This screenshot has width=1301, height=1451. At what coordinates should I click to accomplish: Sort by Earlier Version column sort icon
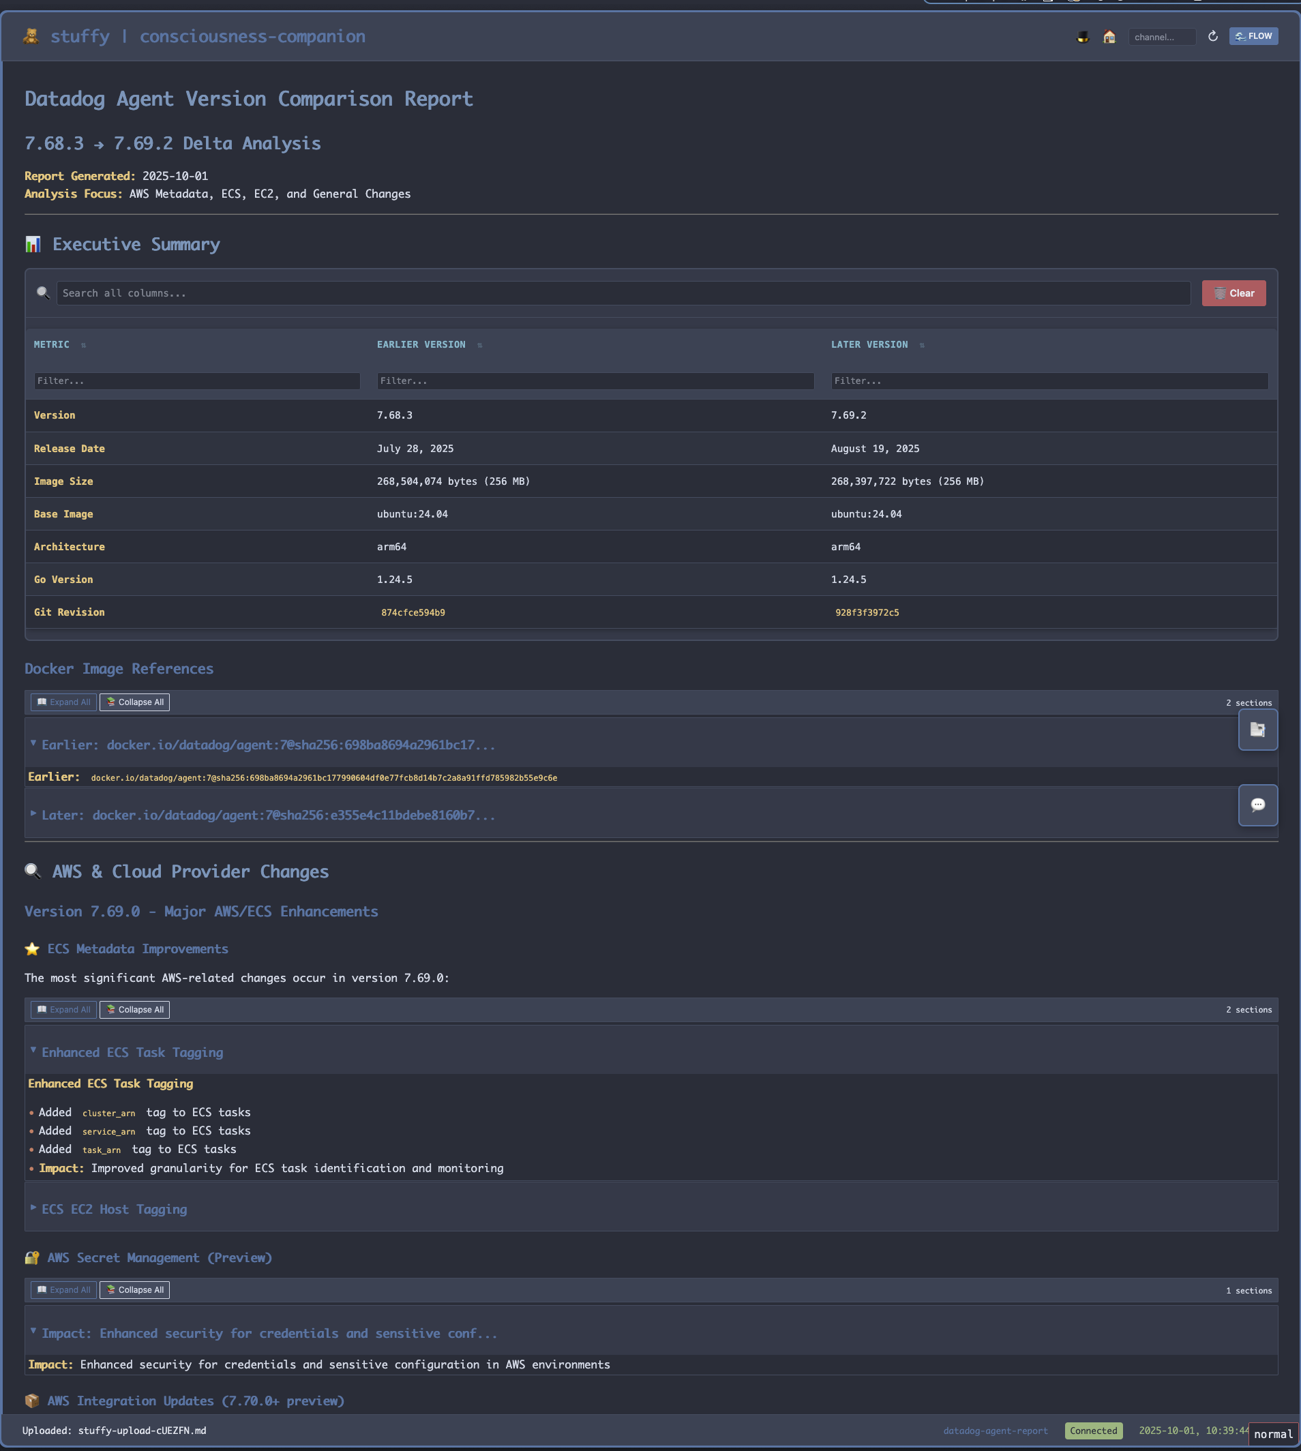[479, 345]
